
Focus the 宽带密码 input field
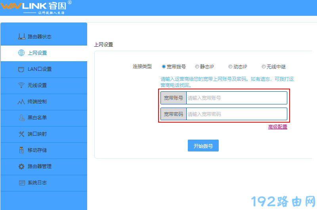[x=236, y=114]
